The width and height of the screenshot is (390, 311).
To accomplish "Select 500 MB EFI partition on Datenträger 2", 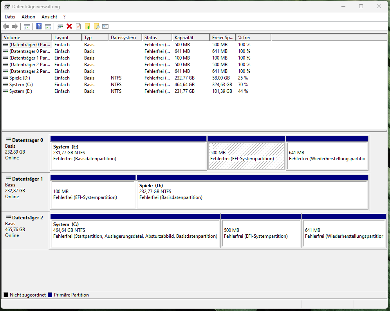I will [261, 231].
